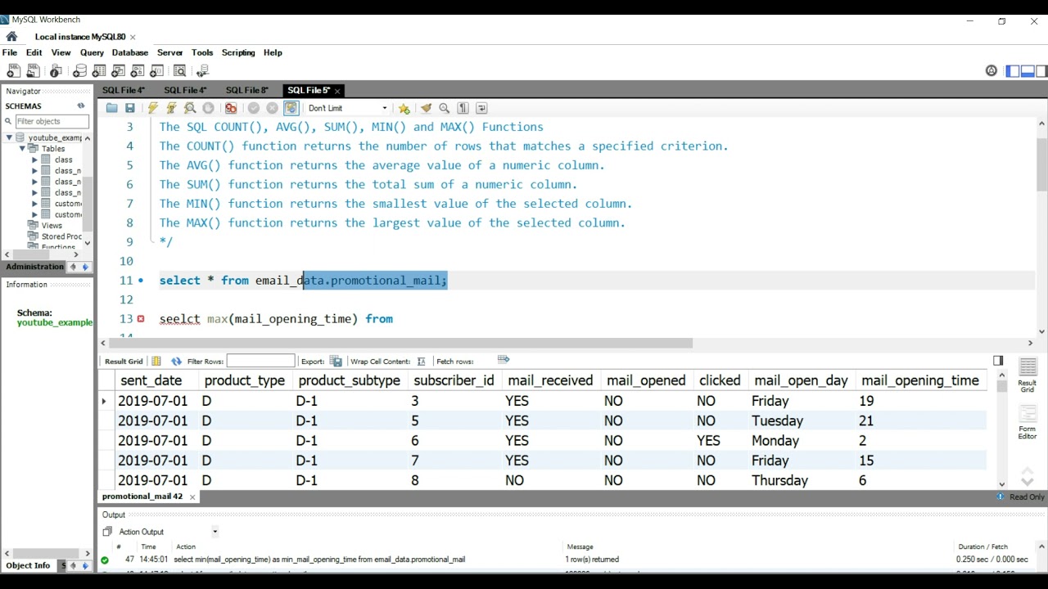
Task: Create a new table icon
Action: [99, 71]
